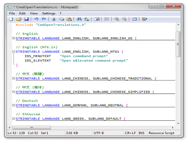Click the #include directive line
The image size is (189, 142).
(x=51, y=25)
